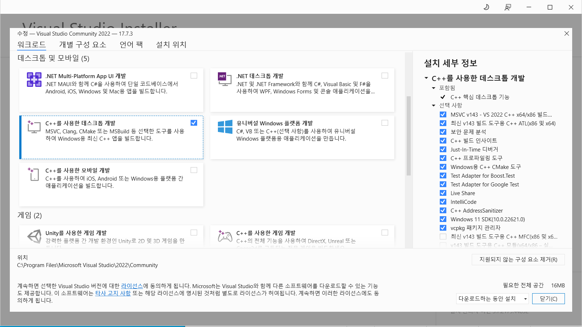This screenshot has width=582, height=327.
Task: Check the C++ MFC v143 option
Action: (443, 237)
